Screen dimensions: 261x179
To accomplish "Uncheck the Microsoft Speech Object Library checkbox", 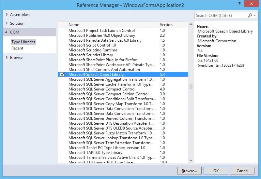I will pos(62,75).
